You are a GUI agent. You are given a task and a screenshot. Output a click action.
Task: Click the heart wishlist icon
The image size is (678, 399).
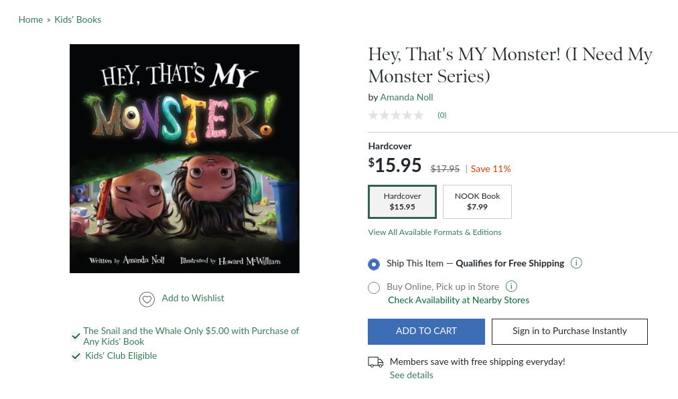(147, 299)
